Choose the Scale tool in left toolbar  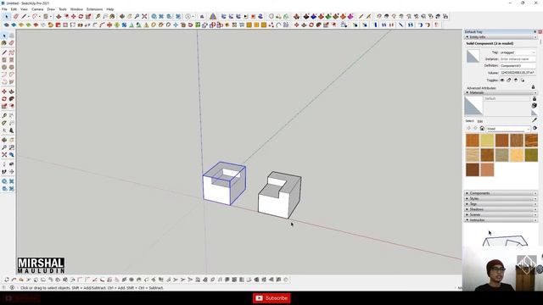point(4,106)
